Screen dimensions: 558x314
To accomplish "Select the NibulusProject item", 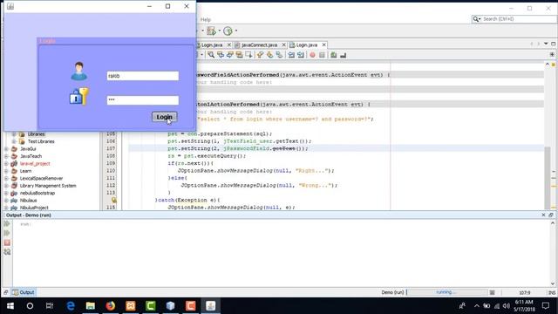I will pos(34,208).
